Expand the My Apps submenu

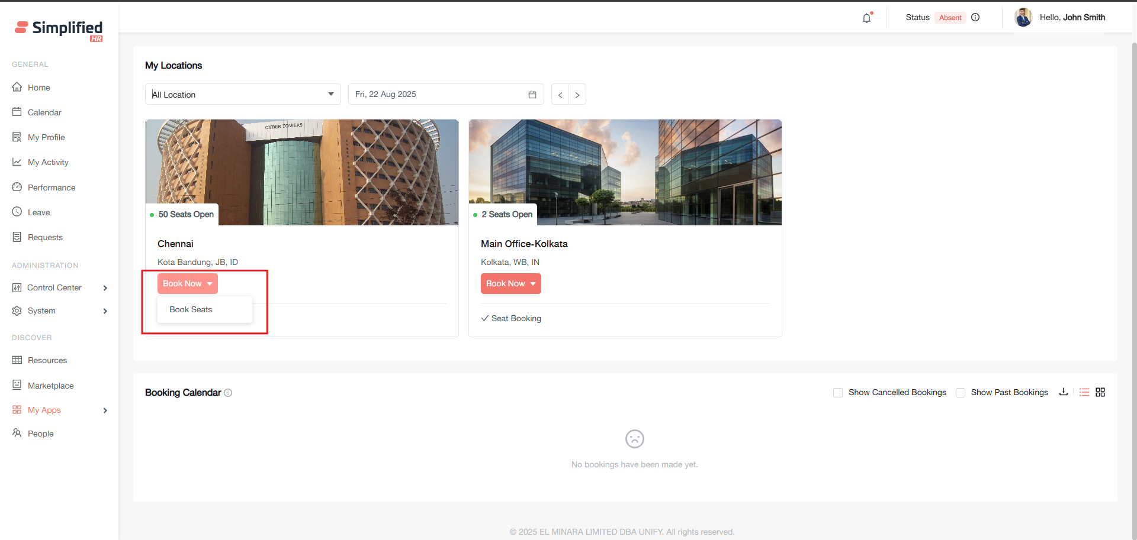105,410
